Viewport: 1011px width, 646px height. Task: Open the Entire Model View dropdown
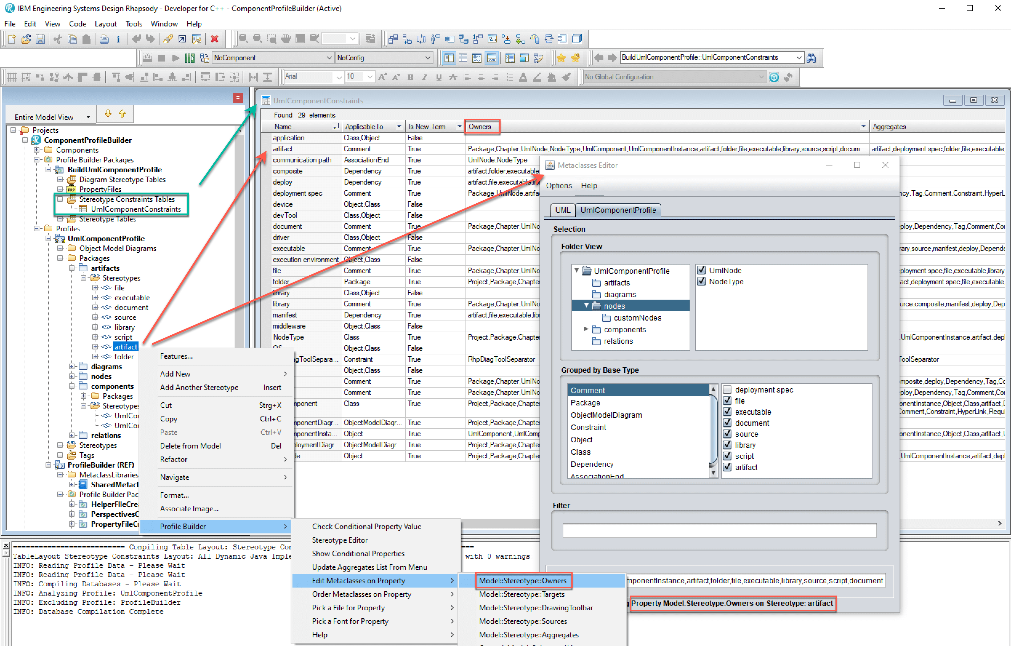(88, 117)
